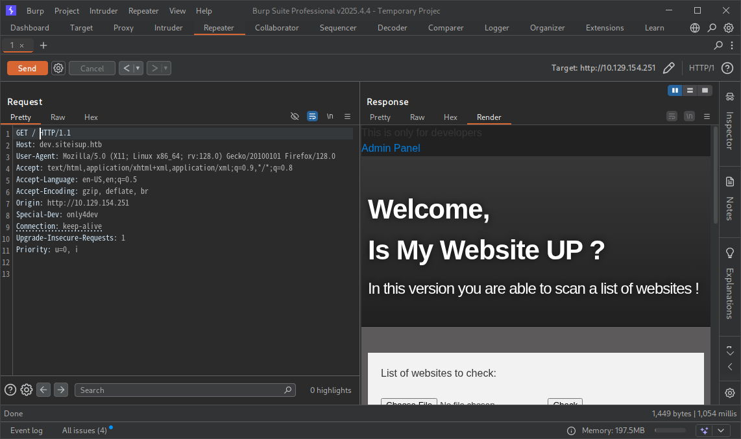Switch to the Intruder tab
The image size is (741, 439).
pos(168,28)
